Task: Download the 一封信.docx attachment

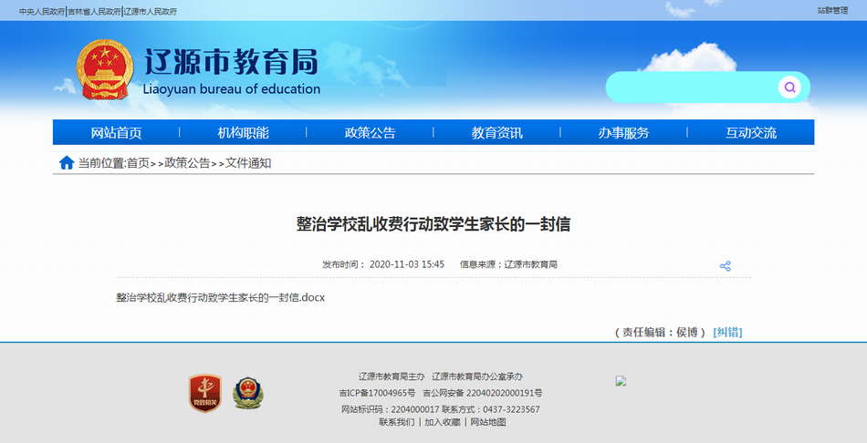Action: pyautogui.click(x=221, y=297)
